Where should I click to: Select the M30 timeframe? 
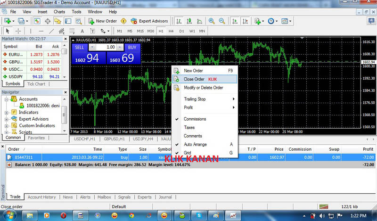(151, 31)
